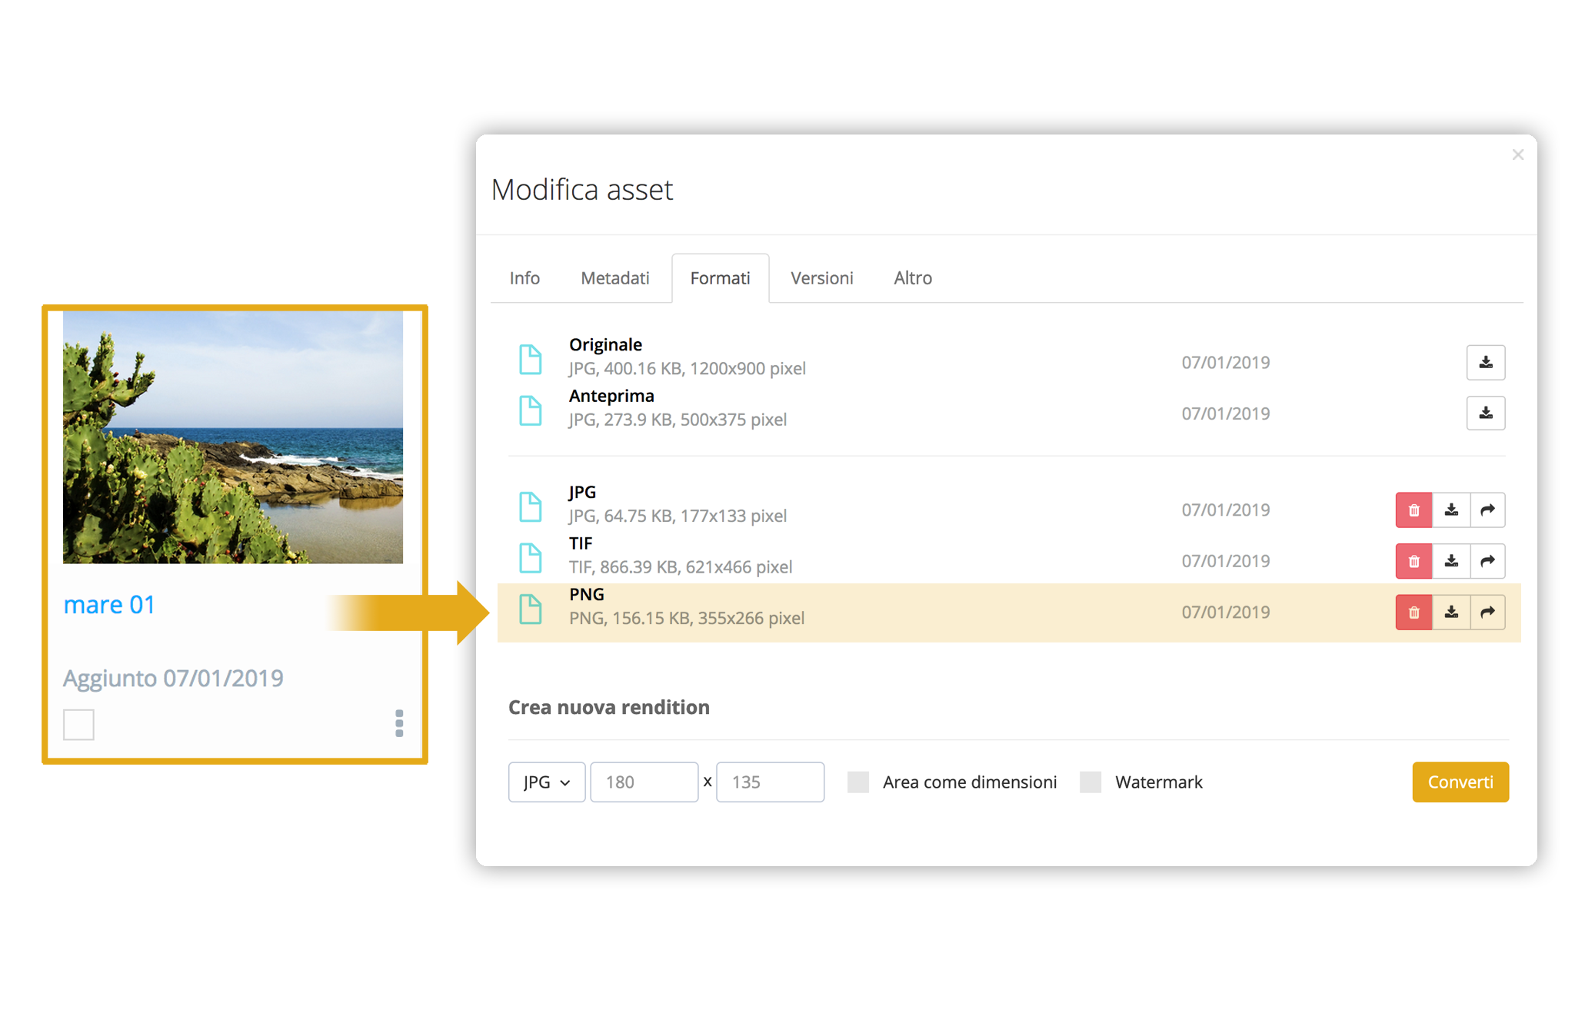Open the mare 01 title link

[109, 605]
